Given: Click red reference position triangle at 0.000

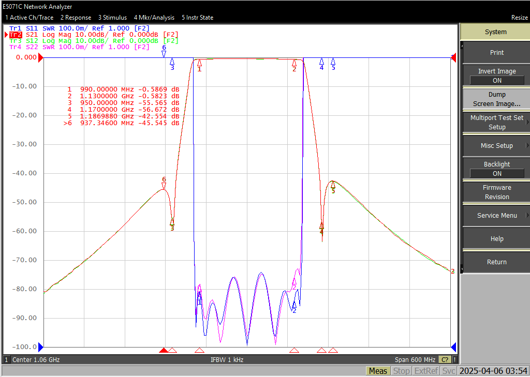Looking at the screenshot, I should point(40,59).
